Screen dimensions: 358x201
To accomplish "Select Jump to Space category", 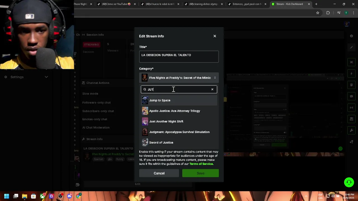I will [x=179, y=100].
